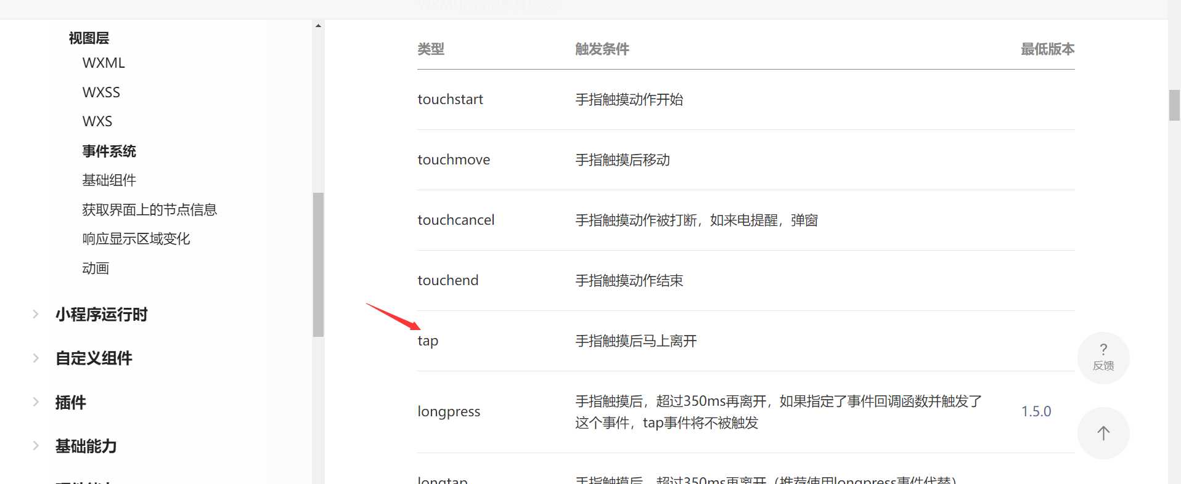Screen dimensions: 1181x484
Task: Click the sidebar scrollbar thumb
Action: pyautogui.click(x=318, y=265)
